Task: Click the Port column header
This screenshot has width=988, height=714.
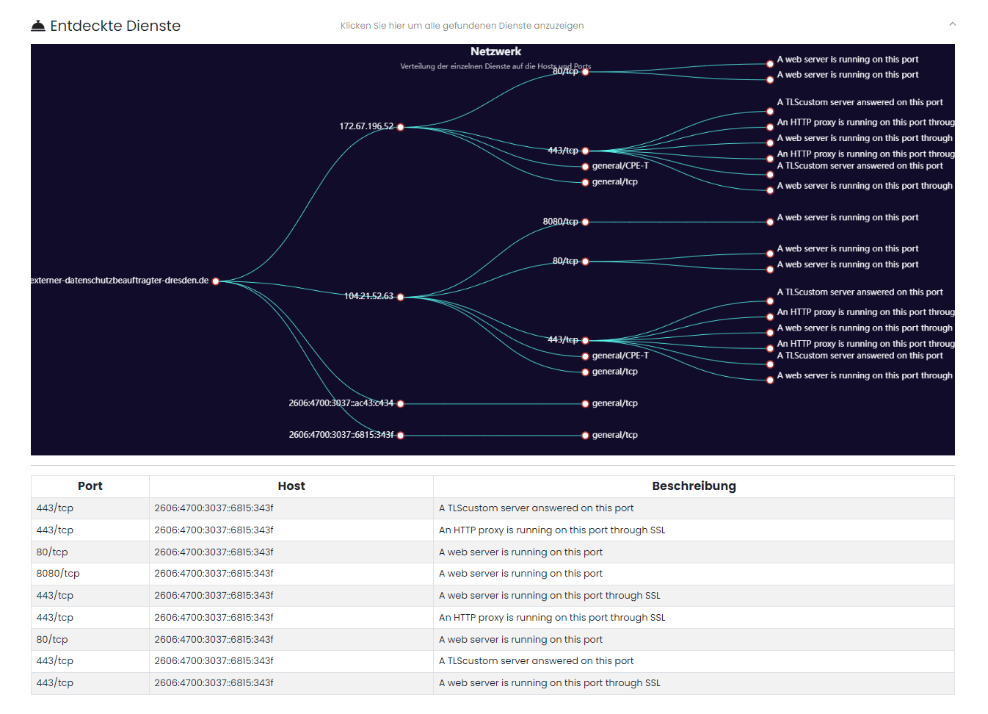Action: click(90, 486)
